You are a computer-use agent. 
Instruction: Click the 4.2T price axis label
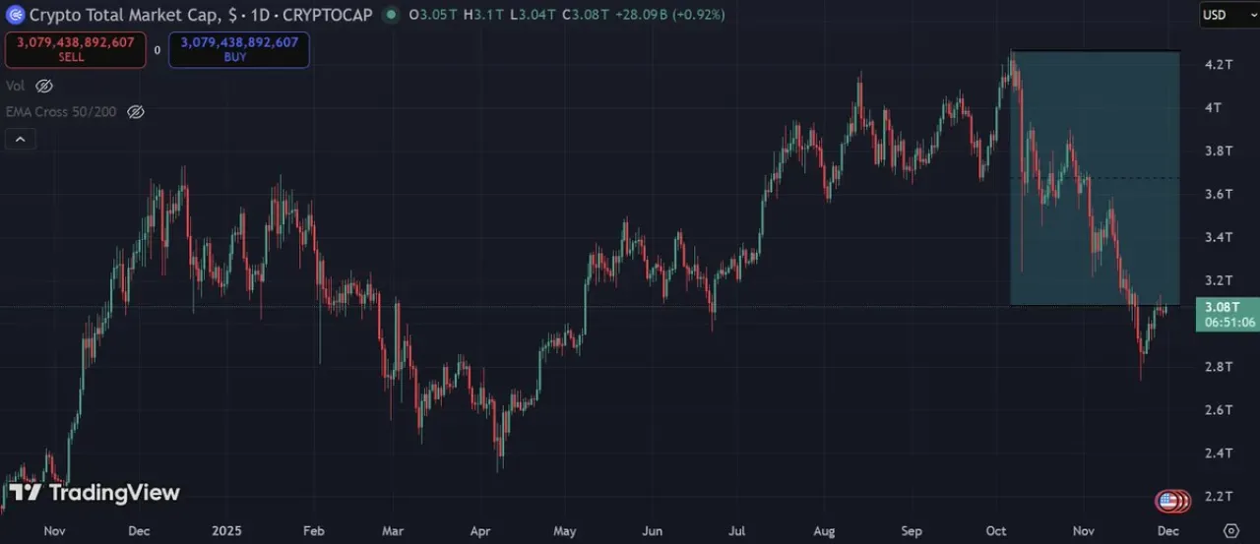pyautogui.click(x=1219, y=65)
